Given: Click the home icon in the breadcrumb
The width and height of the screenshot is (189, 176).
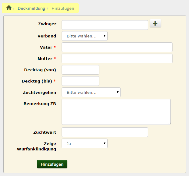Looking at the screenshot, I should point(9,8).
